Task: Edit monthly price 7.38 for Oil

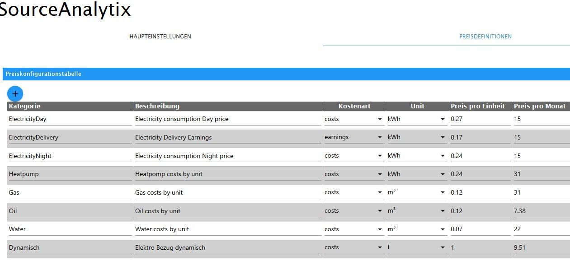Action: 542,211
